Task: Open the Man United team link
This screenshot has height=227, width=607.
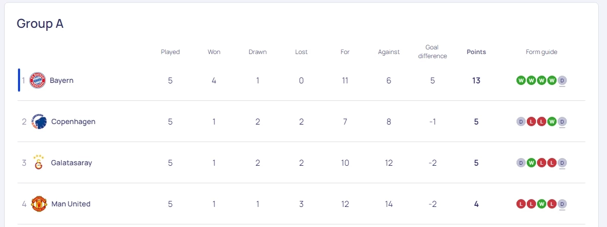Action: tap(71, 204)
